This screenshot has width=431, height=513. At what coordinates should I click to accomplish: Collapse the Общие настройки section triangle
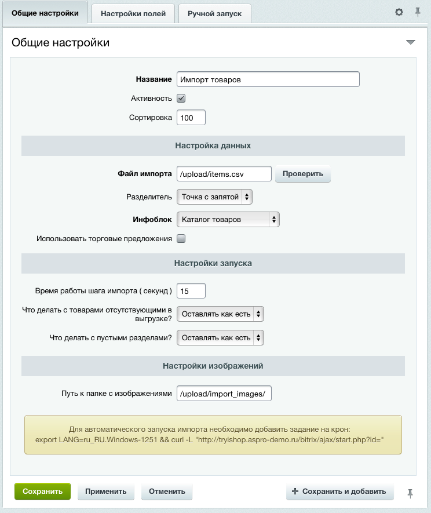[411, 42]
